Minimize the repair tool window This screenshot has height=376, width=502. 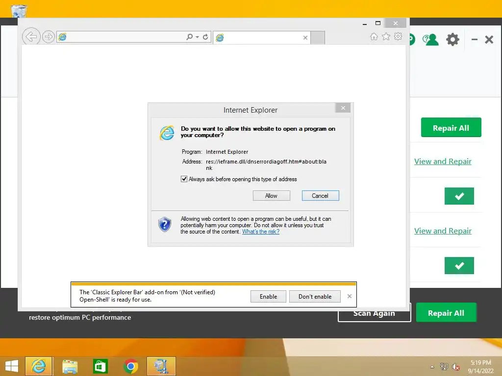click(x=475, y=40)
